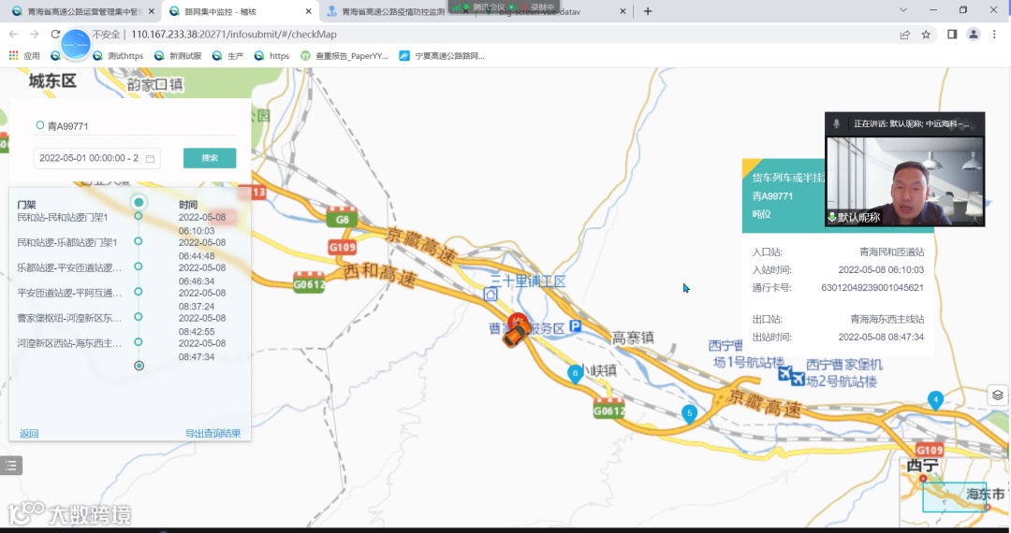Screen dimensions: 1011x533
Task: Click the blue circle floating icon near reload
Action: pyautogui.click(x=76, y=45)
